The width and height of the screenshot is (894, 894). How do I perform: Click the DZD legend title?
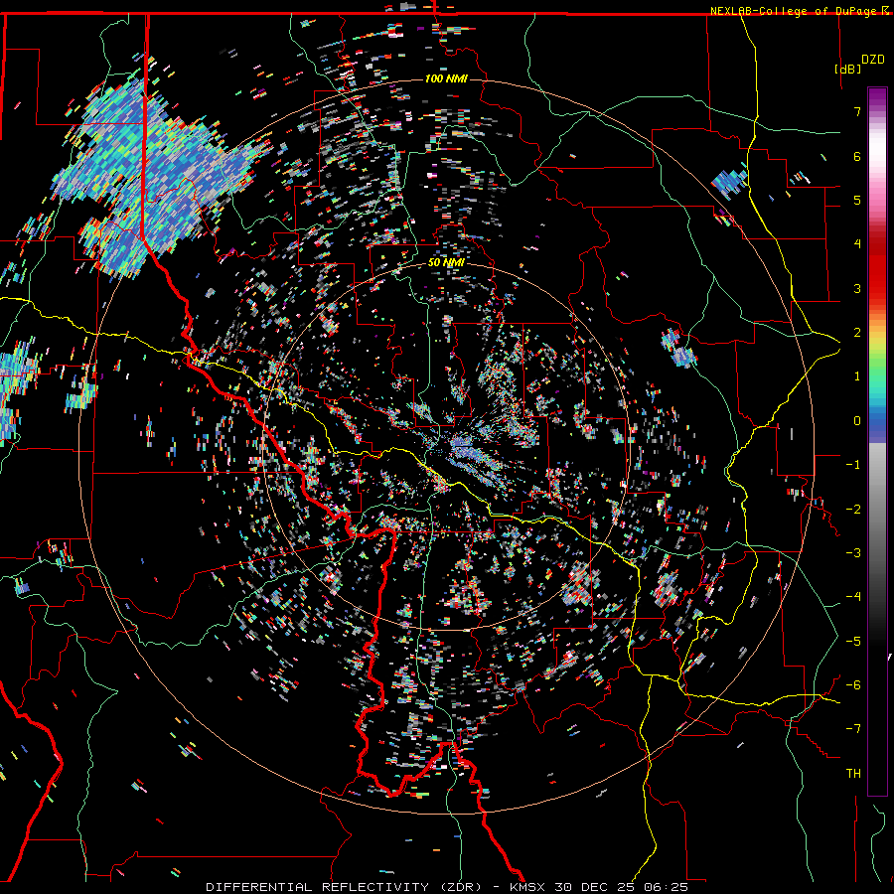[x=873, y=60]
